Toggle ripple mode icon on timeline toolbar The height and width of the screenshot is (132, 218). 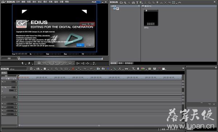tap(103, 69)
